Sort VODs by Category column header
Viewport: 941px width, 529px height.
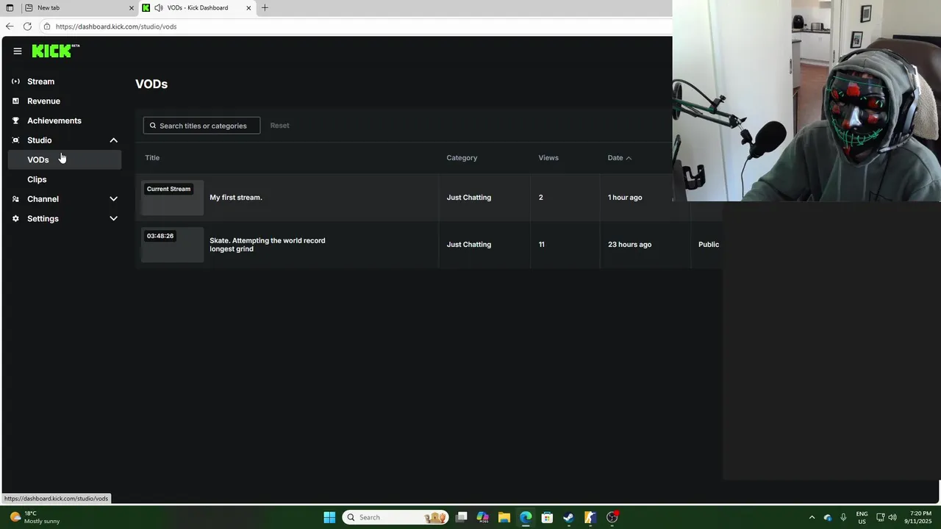462,158
